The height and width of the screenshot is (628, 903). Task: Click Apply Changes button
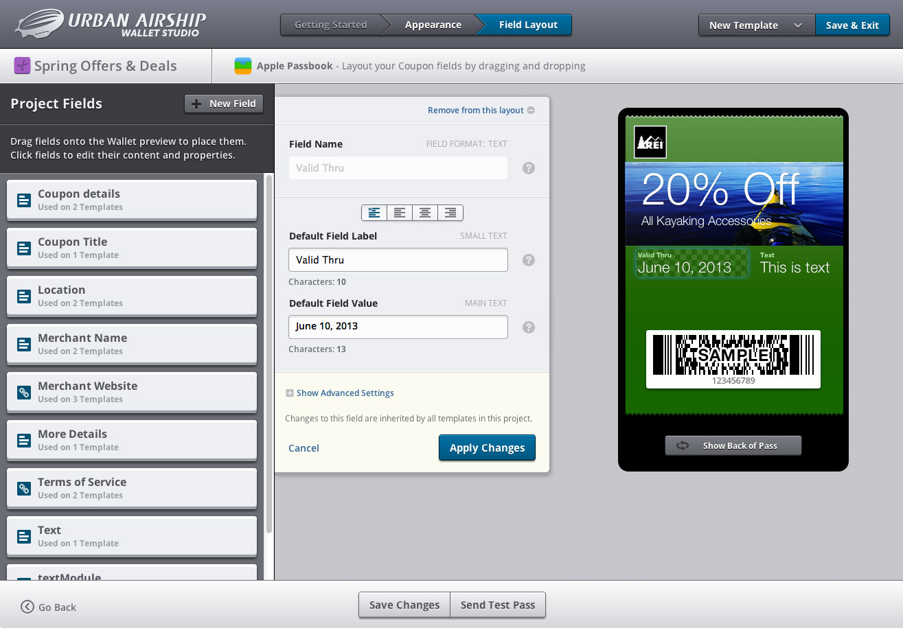click(487, 447)
